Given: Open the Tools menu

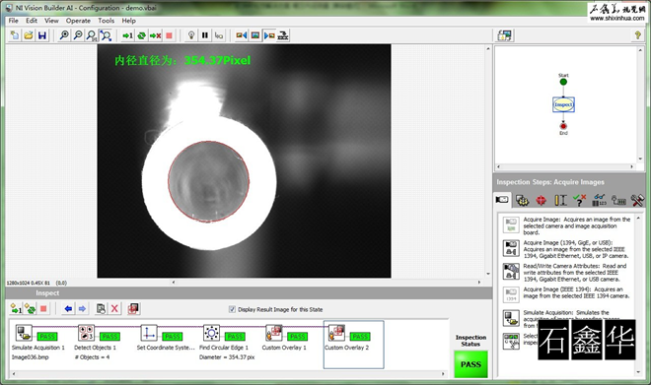Looking at the screenshot, I should pos(106,21).
